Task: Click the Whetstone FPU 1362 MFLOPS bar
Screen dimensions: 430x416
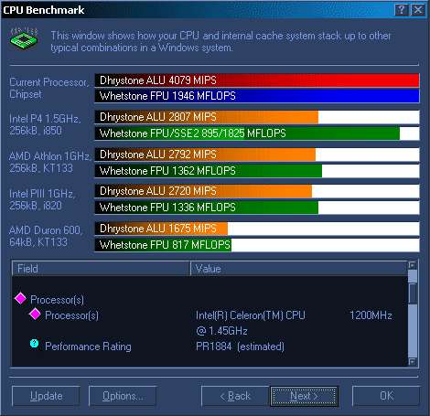Action: [x=257, y=171]
